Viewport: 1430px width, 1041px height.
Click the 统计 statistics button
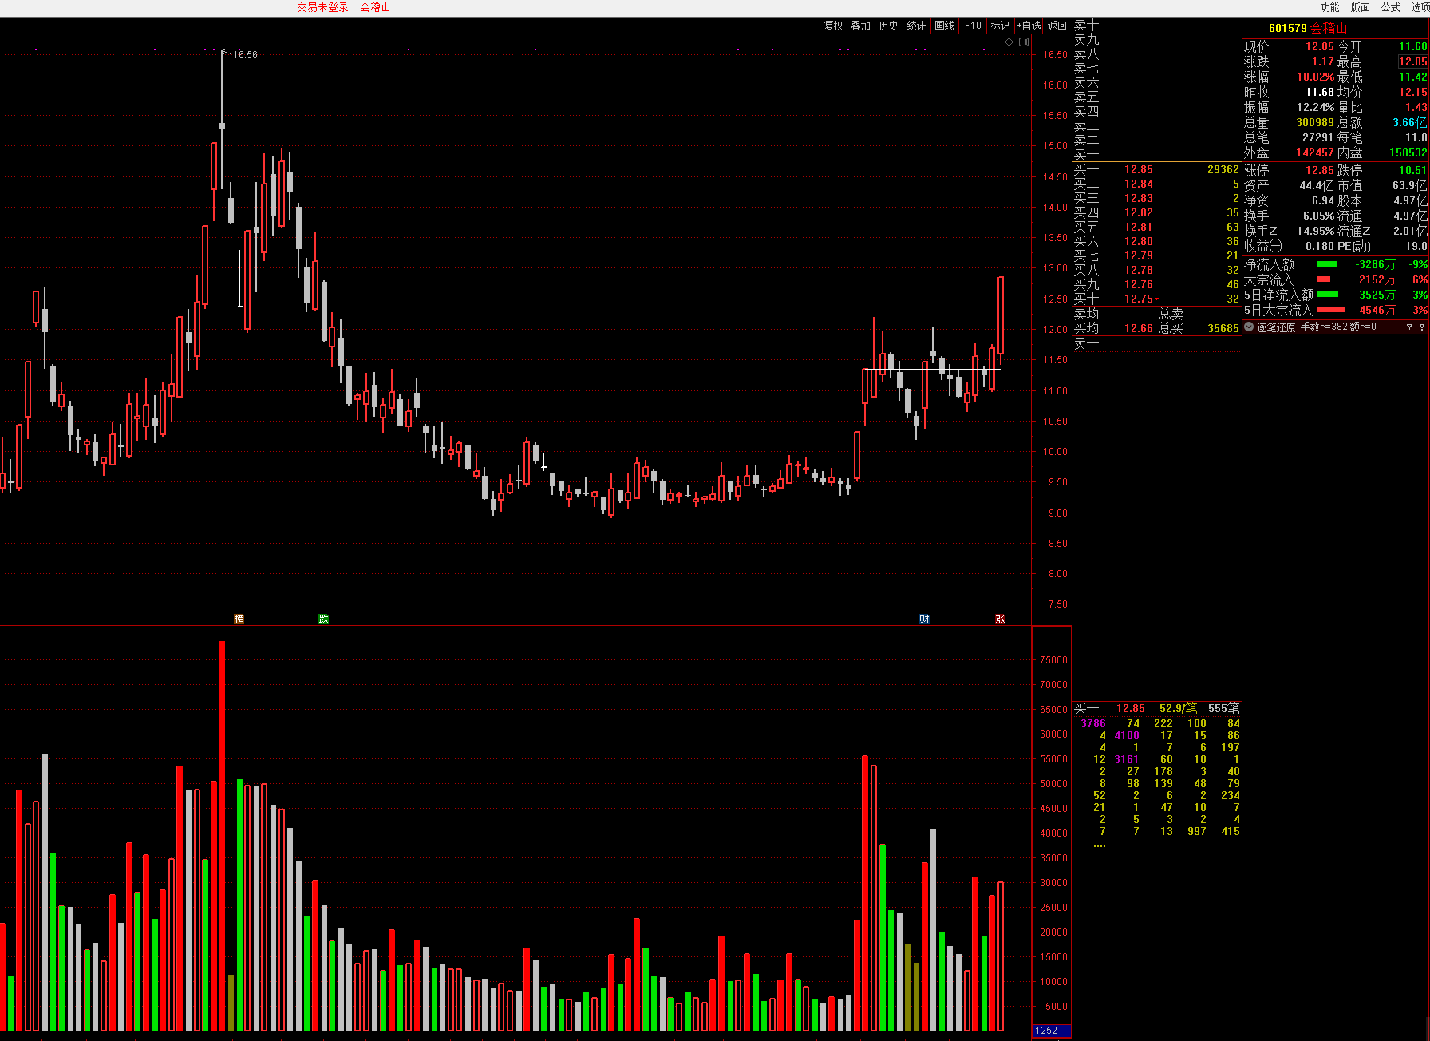coord(916,26)
